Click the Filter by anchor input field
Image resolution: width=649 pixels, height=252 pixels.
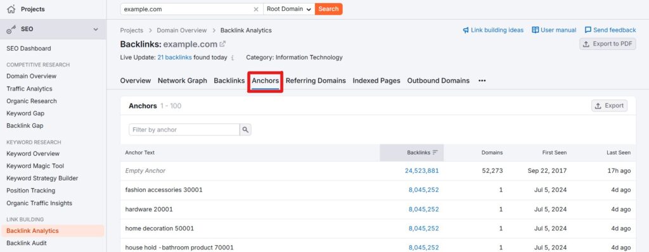[x=184, y=130]
